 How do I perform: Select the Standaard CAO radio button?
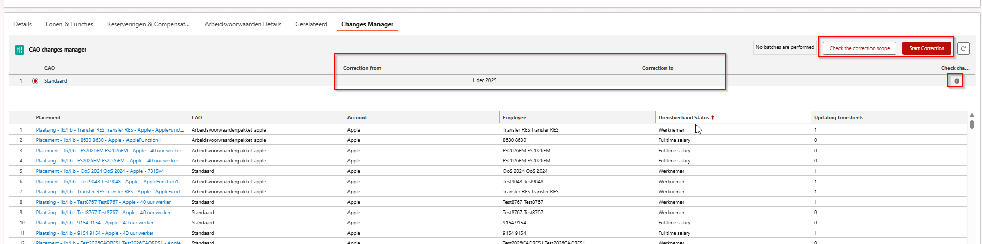coord(35,81)
